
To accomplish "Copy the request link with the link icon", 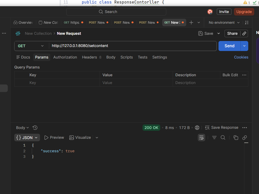I will (244, 33).
